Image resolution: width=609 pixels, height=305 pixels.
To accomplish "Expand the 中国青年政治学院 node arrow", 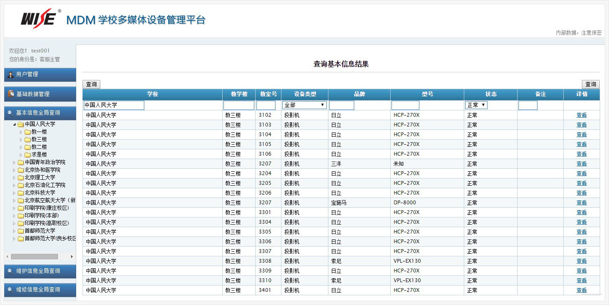I will pos(14,162).
